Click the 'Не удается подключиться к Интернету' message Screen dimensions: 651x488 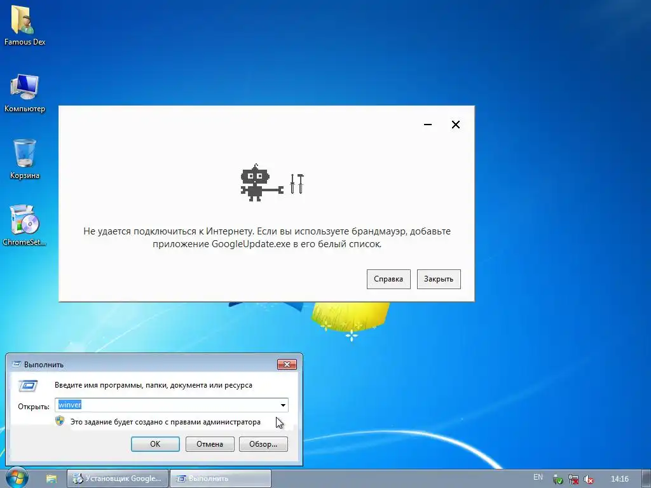tap(267, 238)
